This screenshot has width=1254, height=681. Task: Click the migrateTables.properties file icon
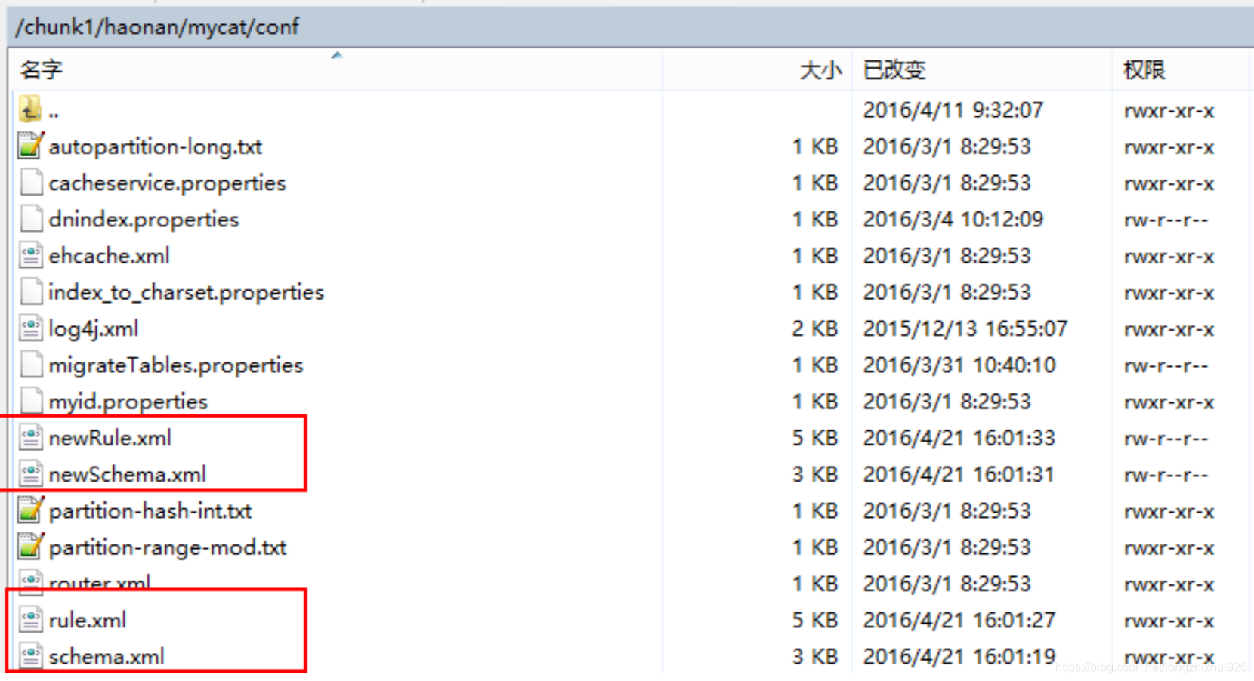[31, 365]
